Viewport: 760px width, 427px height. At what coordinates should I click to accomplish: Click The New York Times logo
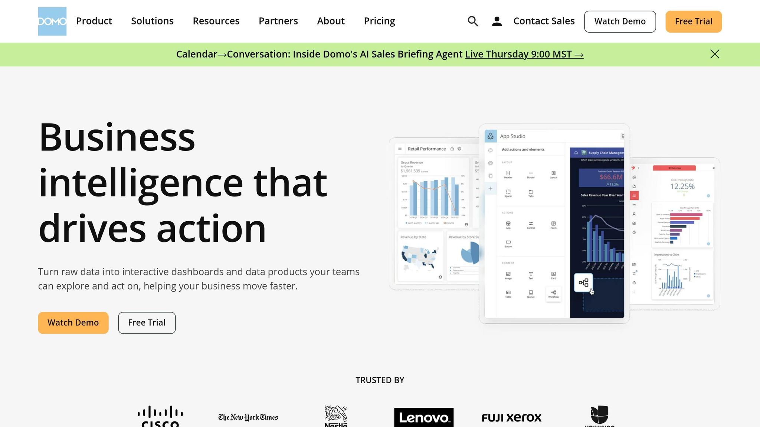click(248, 417)
